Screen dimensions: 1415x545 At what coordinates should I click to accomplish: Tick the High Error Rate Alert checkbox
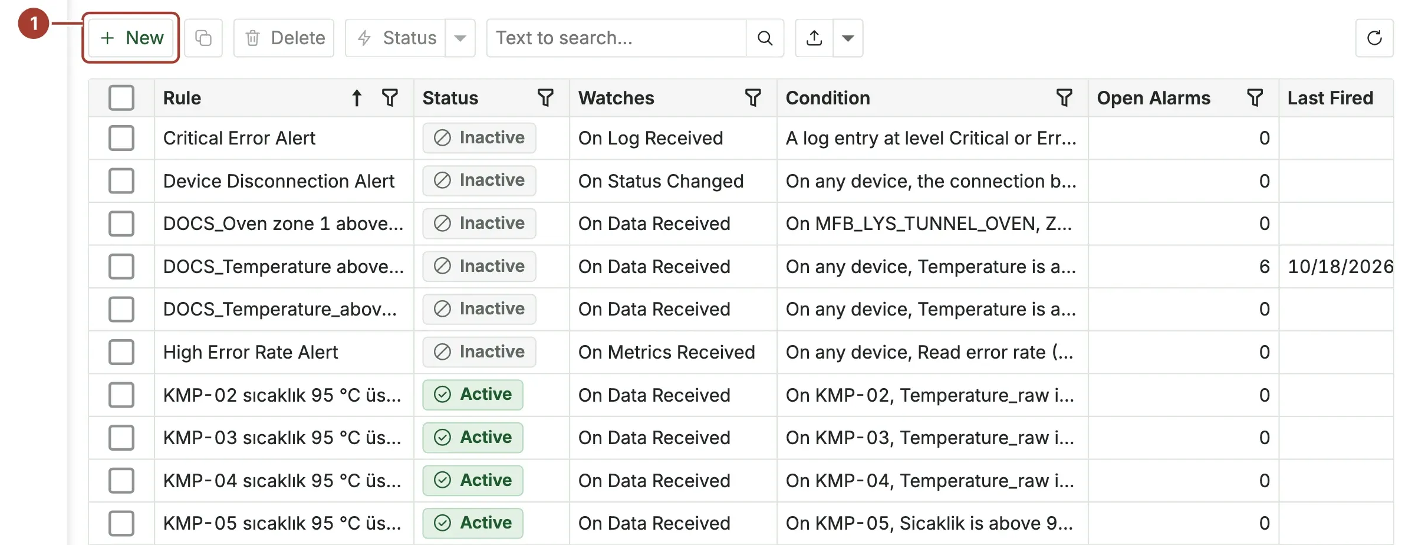tap(121, 352)
